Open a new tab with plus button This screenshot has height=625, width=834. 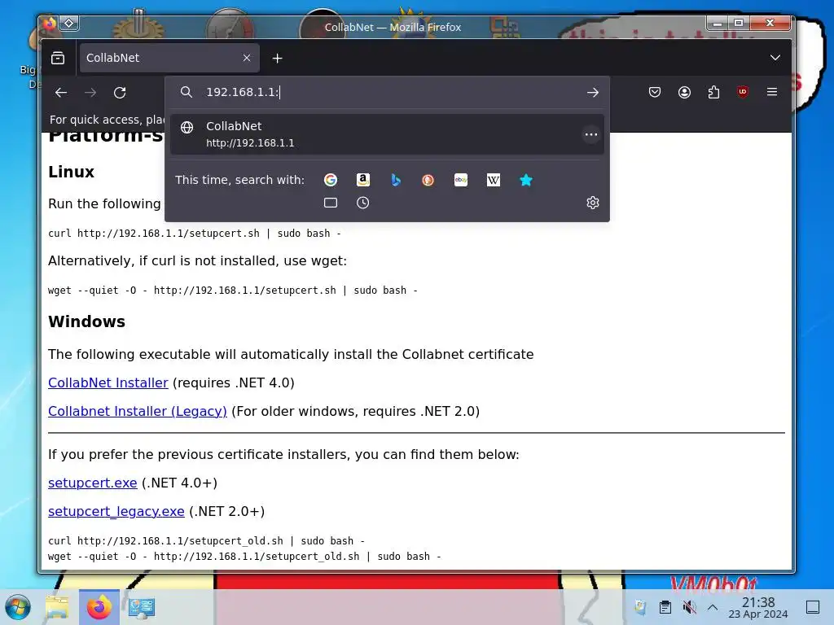point(277,59)
